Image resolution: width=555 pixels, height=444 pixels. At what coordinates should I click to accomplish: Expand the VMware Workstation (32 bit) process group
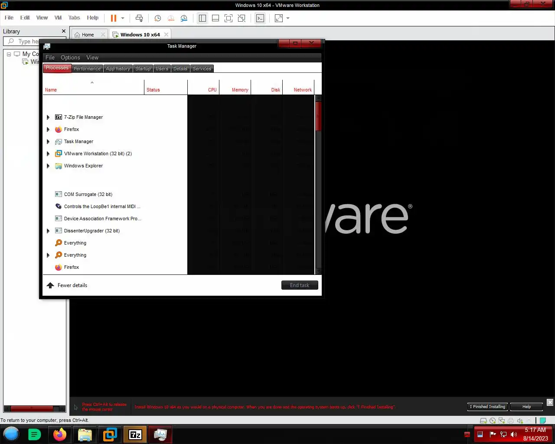(x=48, y=153)
